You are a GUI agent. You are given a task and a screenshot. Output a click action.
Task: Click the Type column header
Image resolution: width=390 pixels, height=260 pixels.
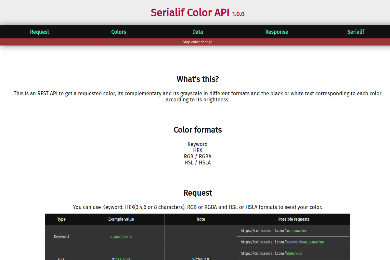pyautogui.click(x=61, y=219)
